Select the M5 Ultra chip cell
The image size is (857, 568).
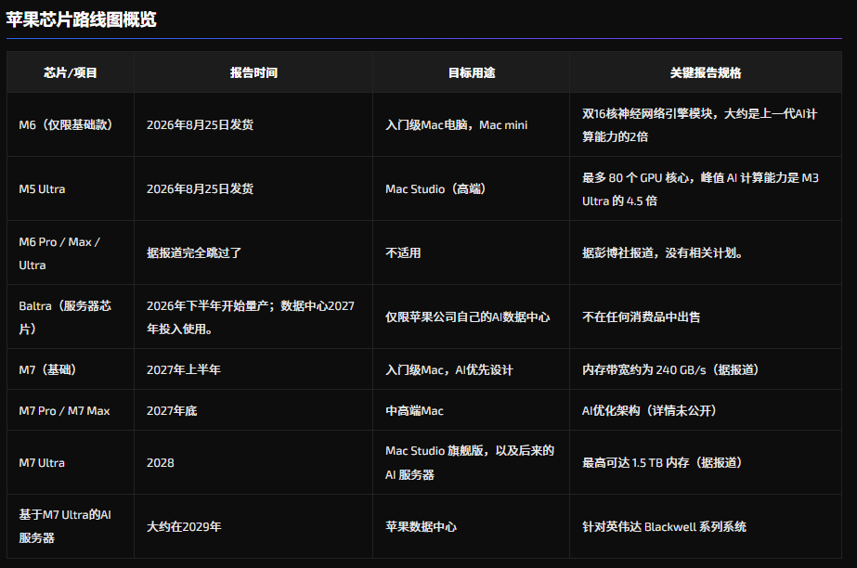pyautogui.click(x=71, y=189)
